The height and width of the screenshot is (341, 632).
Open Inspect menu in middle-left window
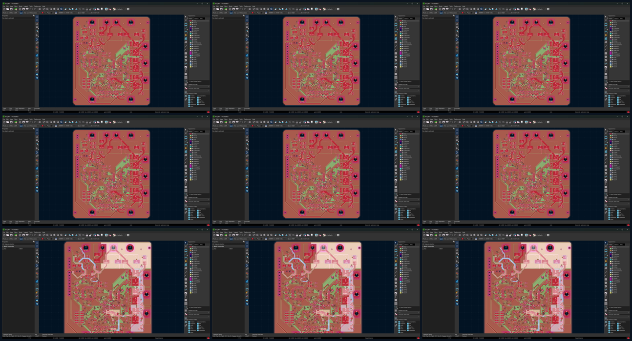click(26, 119)
